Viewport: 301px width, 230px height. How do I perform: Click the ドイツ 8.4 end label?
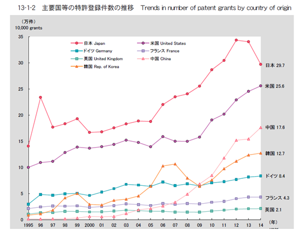tap(275, 176)
